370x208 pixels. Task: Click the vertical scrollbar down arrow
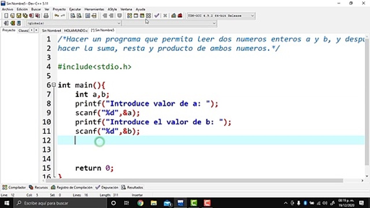pyautogui.click(x=367, y=176)
